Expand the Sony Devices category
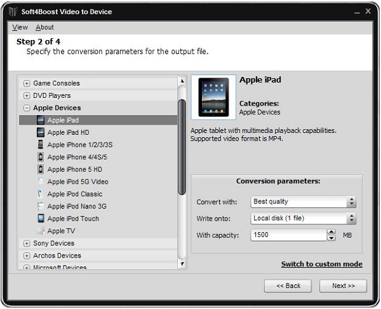 click(27, 244)
